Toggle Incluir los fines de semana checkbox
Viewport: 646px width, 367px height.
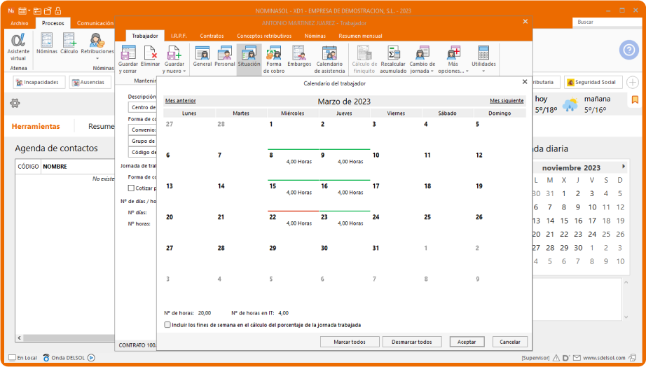(x=167, y=324)
